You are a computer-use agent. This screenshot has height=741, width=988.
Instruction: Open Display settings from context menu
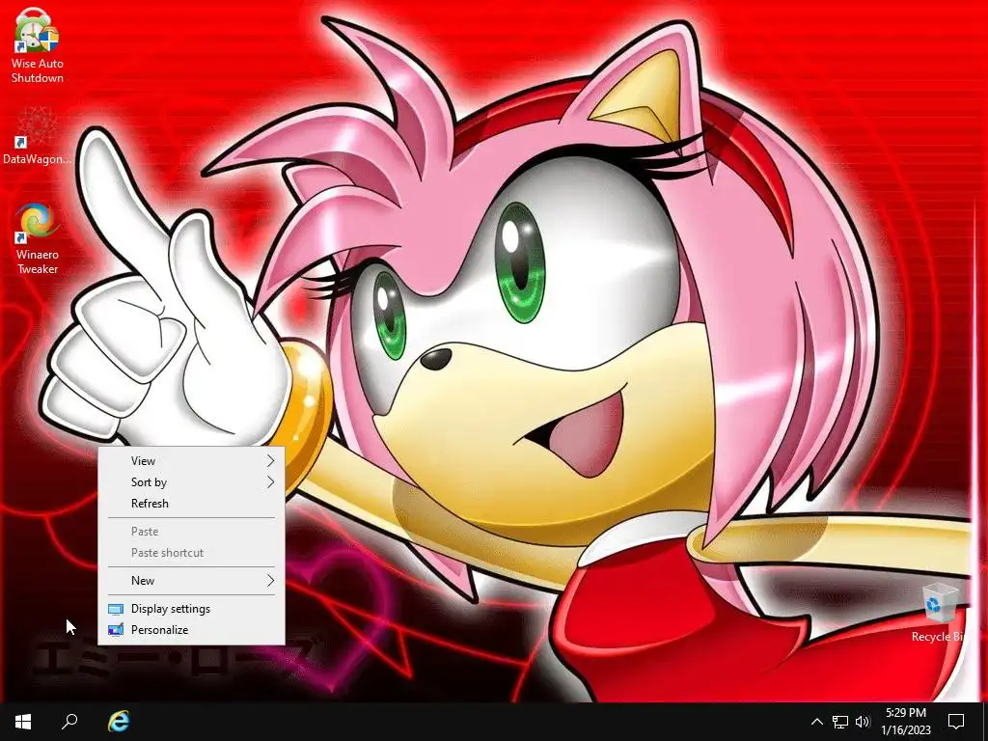tap(192, 609)
